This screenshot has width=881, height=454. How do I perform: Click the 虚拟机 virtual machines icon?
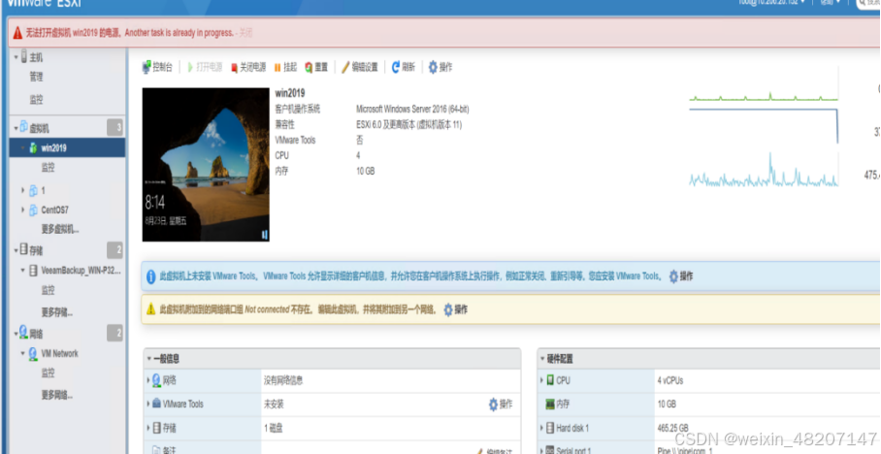[x=23, y=127]
